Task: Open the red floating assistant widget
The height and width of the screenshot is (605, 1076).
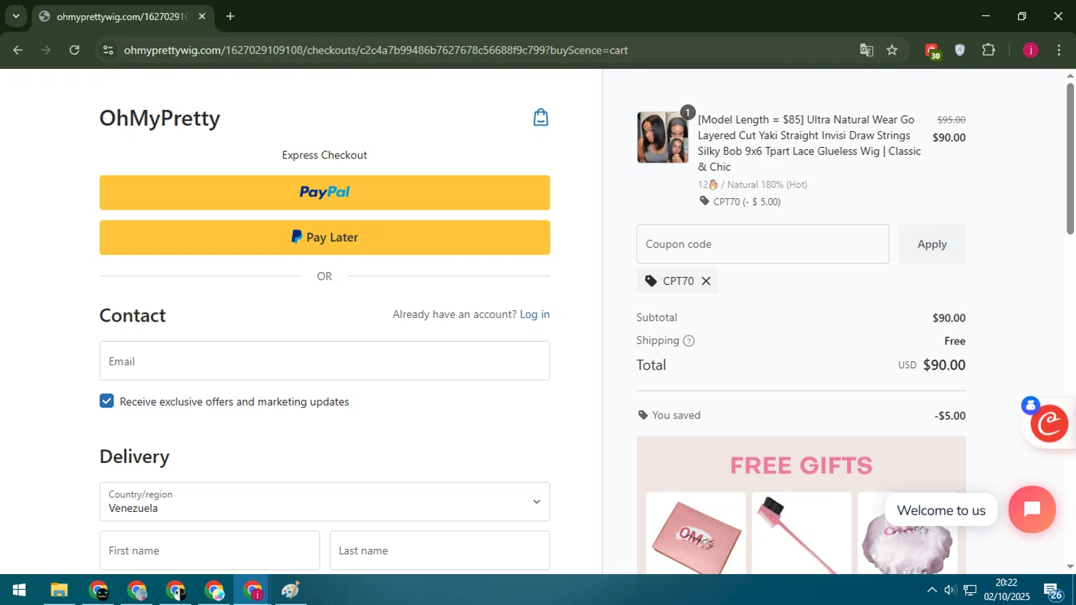Action: point(1049,423)
